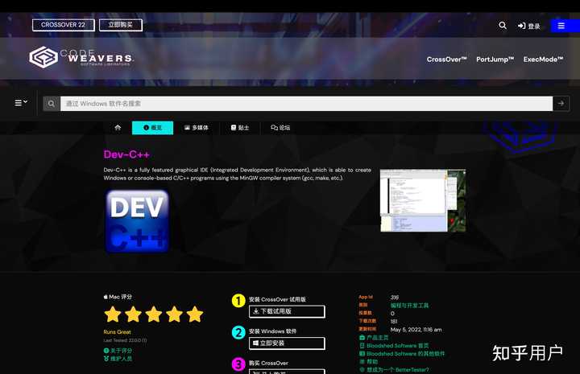This screenshot has height=374, width=580.
Task: Open the Bloodshed Software 首页 link
Action: point(394,346)
